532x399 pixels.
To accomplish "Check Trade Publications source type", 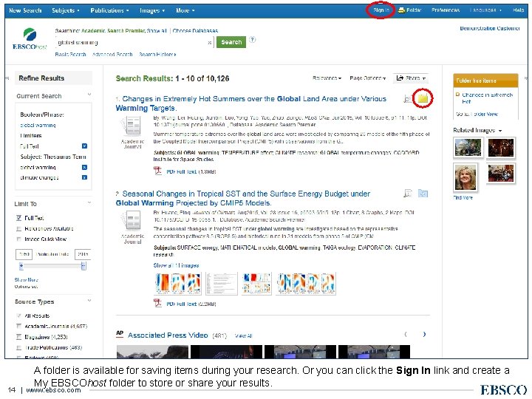I will tap(18, 348).
